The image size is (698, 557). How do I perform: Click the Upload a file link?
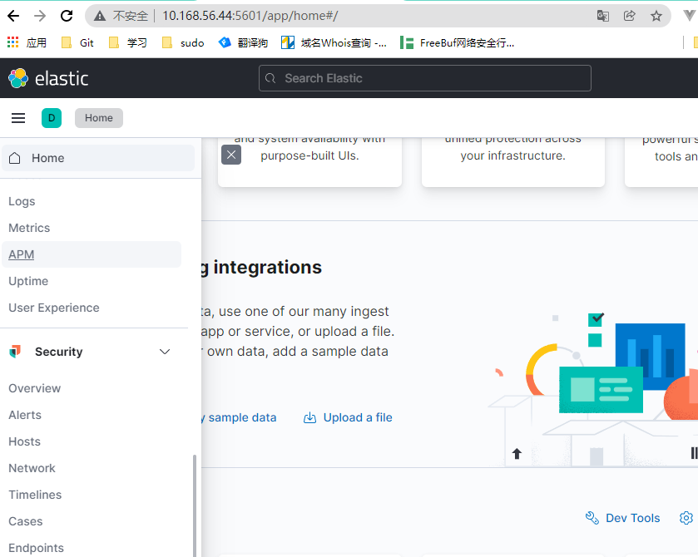click(358, 417)
